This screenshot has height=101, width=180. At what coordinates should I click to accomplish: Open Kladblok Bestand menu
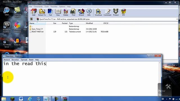(x=7, y=60)
